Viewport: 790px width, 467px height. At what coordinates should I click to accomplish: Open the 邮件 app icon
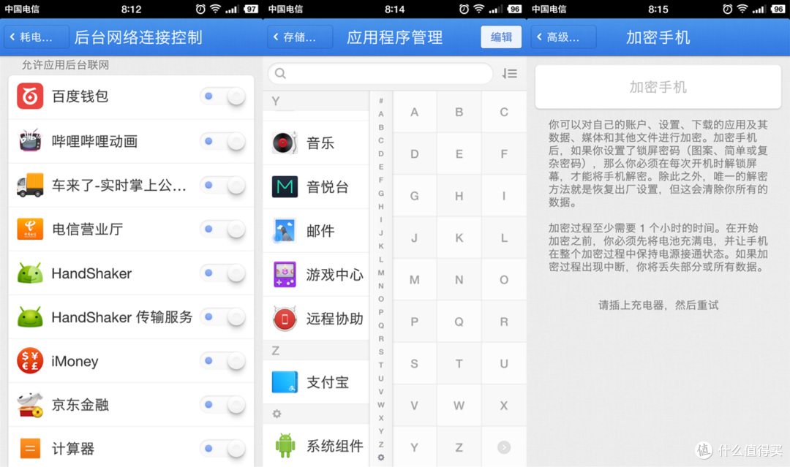(x=285, y=230)
